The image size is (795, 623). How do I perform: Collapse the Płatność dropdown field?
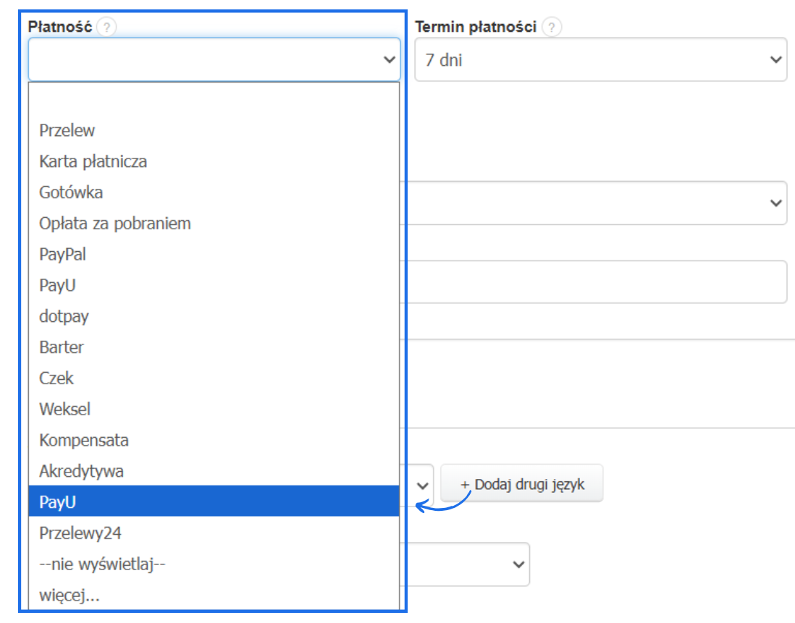214,59
